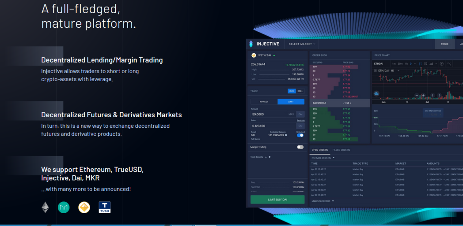Screen dimensions: 463x226
Task: Select the 1m chart interval
Action: coord(394,63)
